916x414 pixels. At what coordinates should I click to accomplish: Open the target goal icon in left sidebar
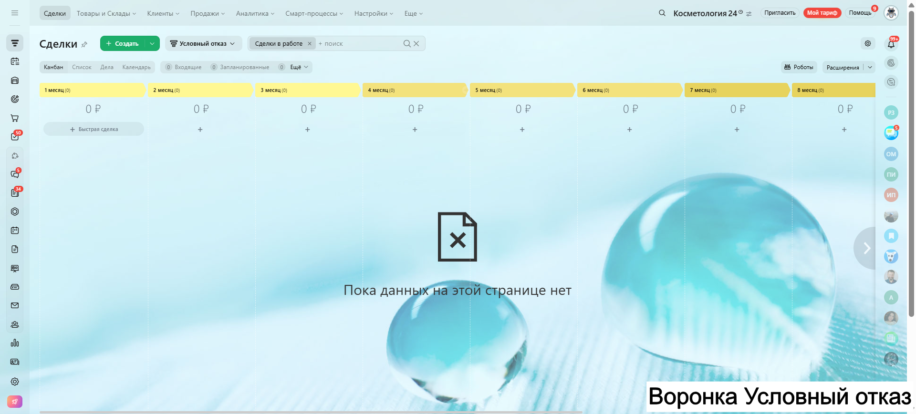coord(15,99)
